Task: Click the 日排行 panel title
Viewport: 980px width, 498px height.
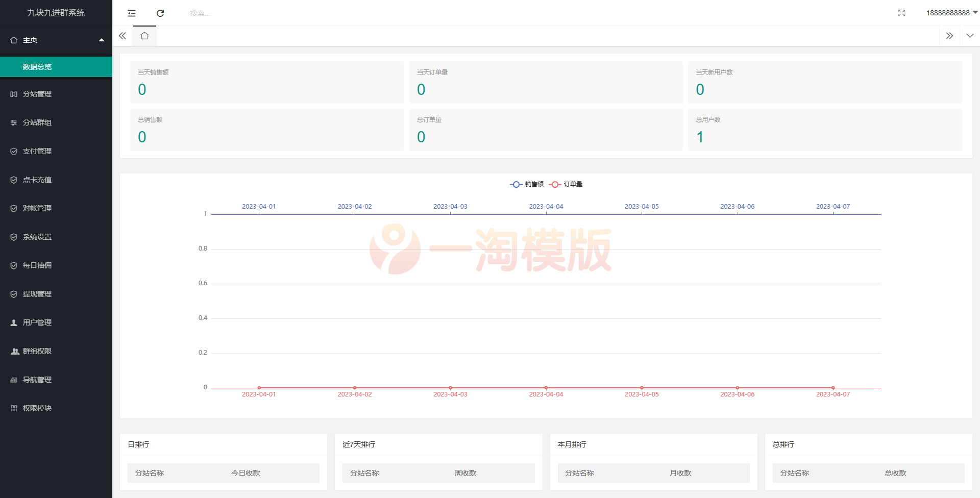Action: [138, 444]
